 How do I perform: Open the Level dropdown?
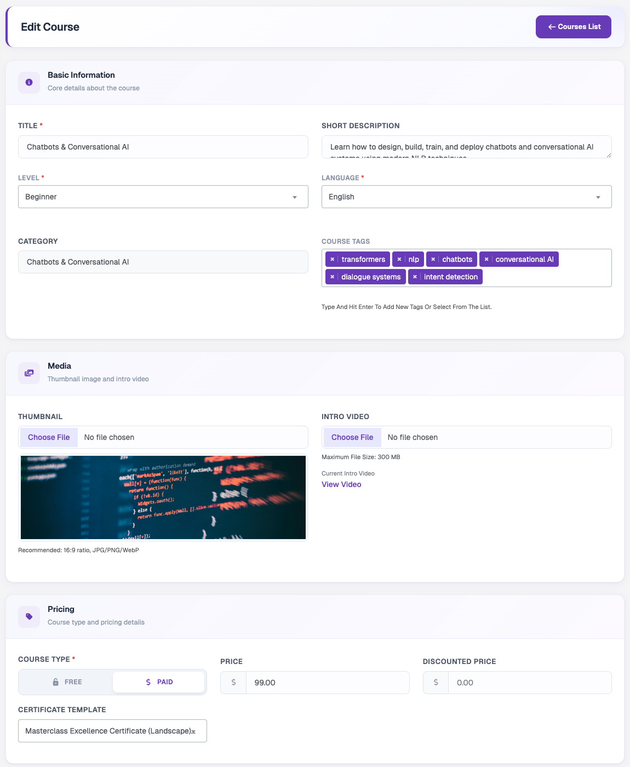point(163,197)
